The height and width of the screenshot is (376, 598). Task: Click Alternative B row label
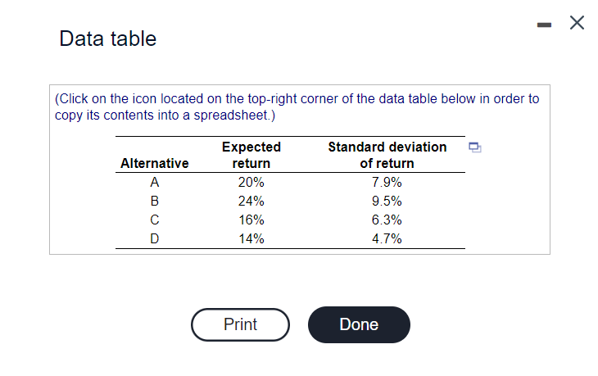pyautogui.click(x=155, y=201)
